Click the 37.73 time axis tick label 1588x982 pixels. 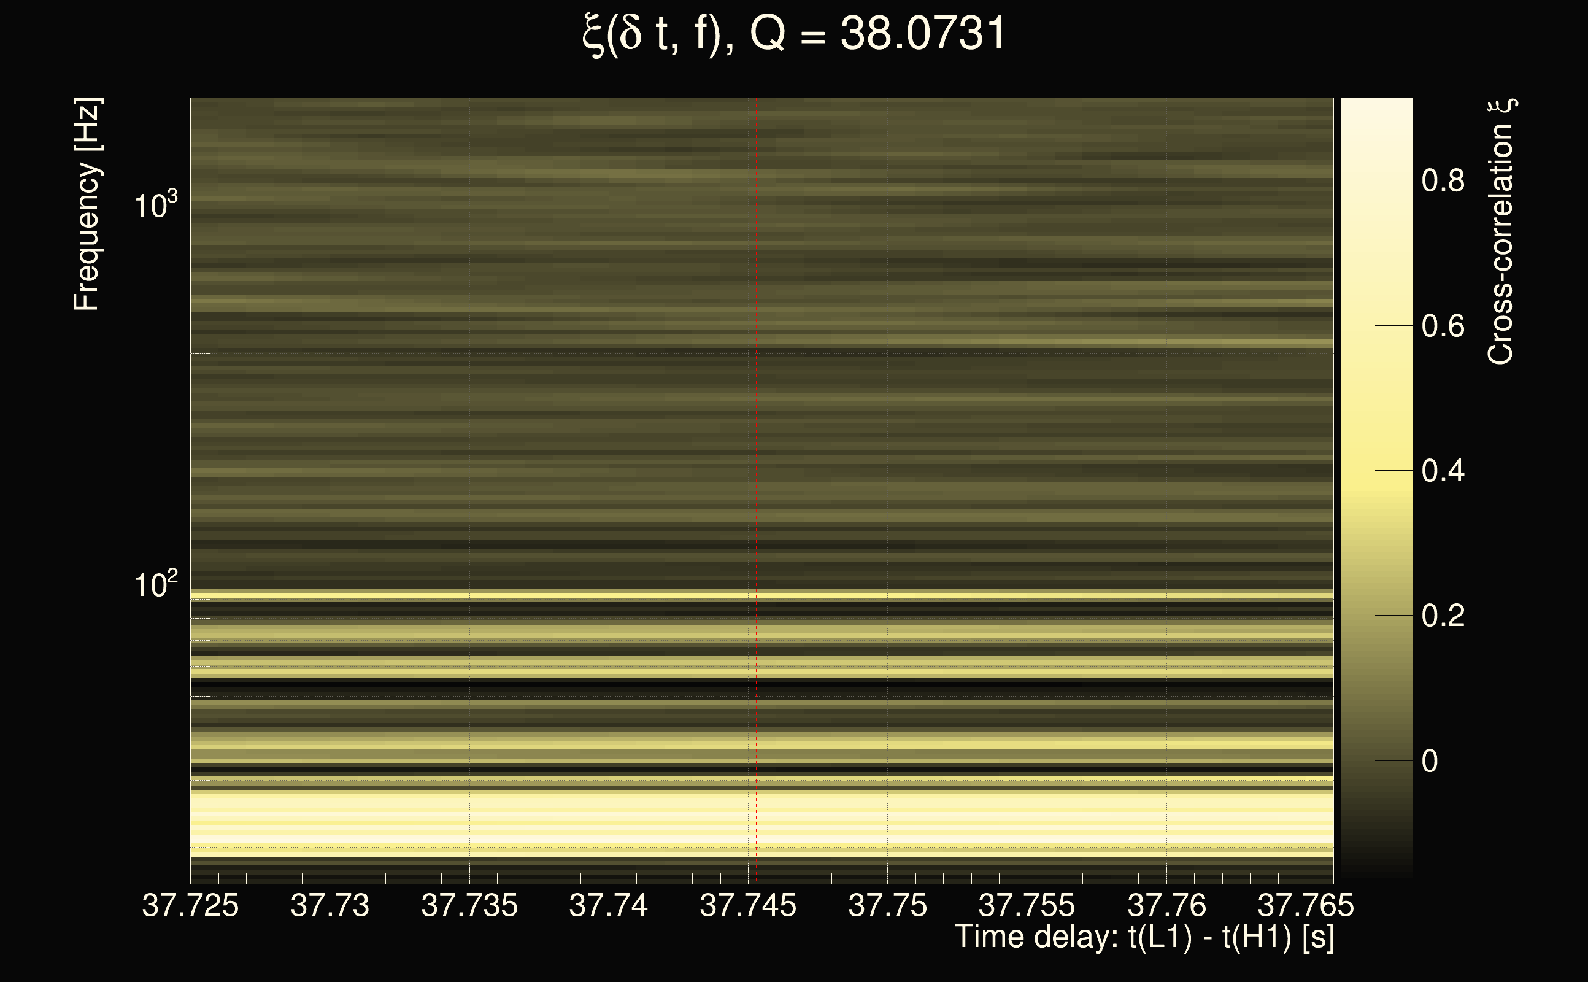[x=330, y=905]
